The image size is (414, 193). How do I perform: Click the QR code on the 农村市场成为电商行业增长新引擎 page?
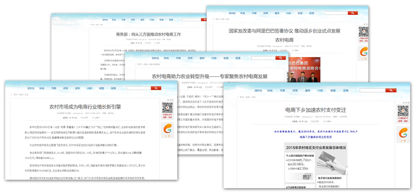click(x=168, y=108)
